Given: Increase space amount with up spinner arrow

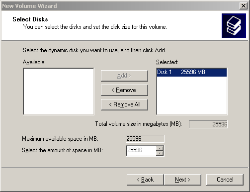Looking at the screenshot, I should (160, 148).
